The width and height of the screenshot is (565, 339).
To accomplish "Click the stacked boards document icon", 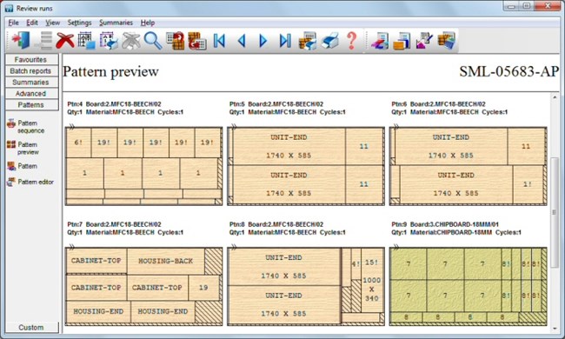I will [402, 40].
